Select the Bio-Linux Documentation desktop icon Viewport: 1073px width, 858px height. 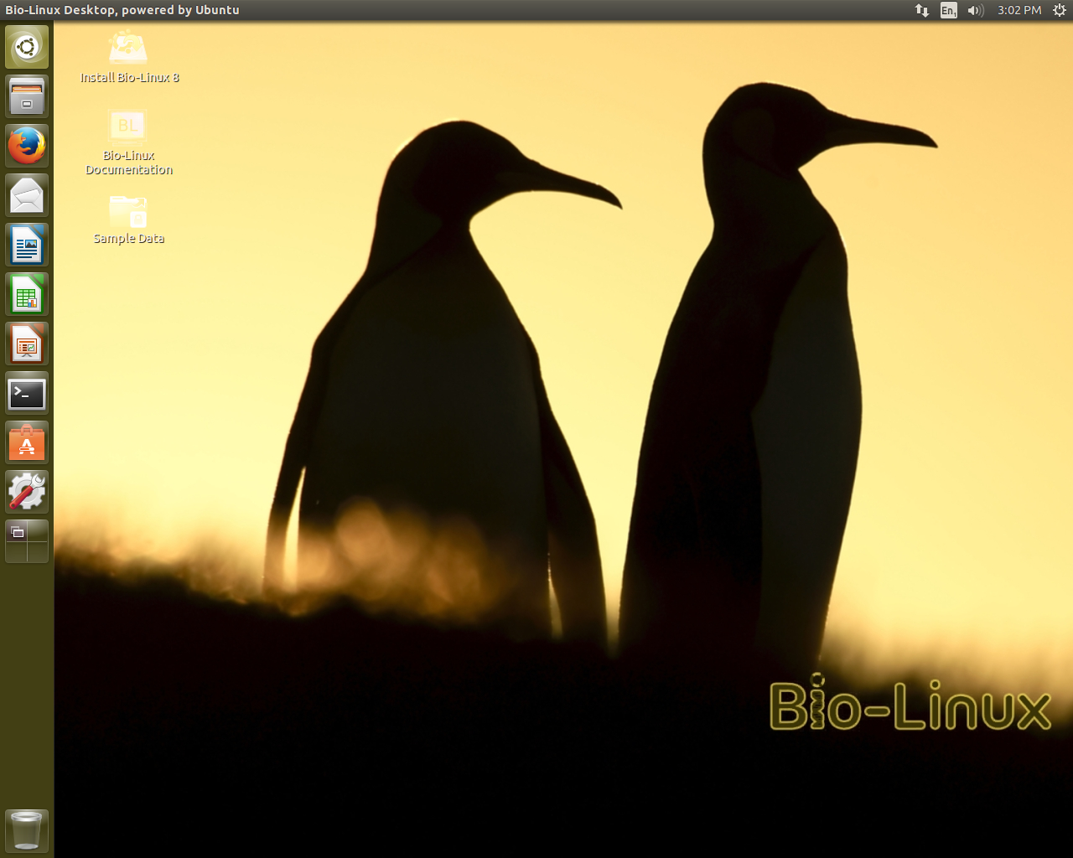(x=128, y=127)
